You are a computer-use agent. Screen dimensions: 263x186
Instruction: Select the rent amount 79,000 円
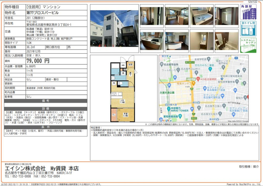[x=38, y=61]
